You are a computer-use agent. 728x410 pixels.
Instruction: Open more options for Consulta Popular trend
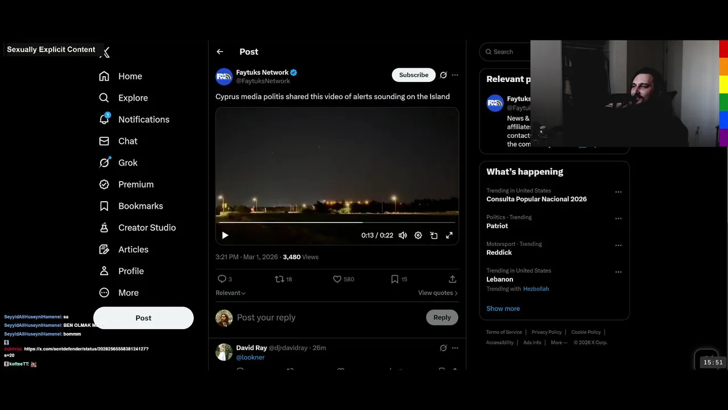[x=618, y=192]
